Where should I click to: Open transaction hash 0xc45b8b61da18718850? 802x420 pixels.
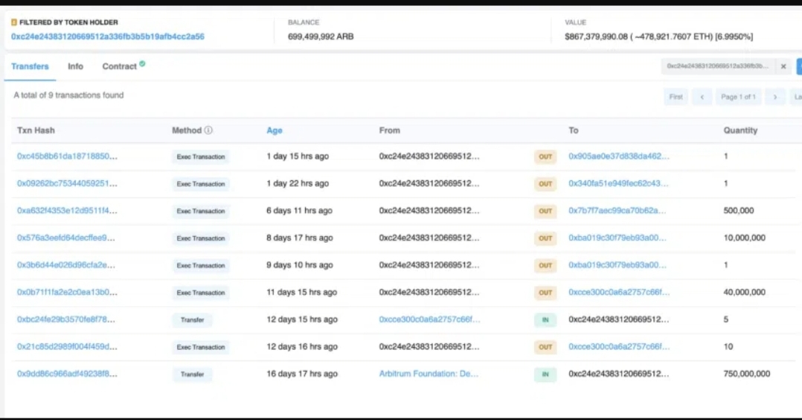coord(67,156)
